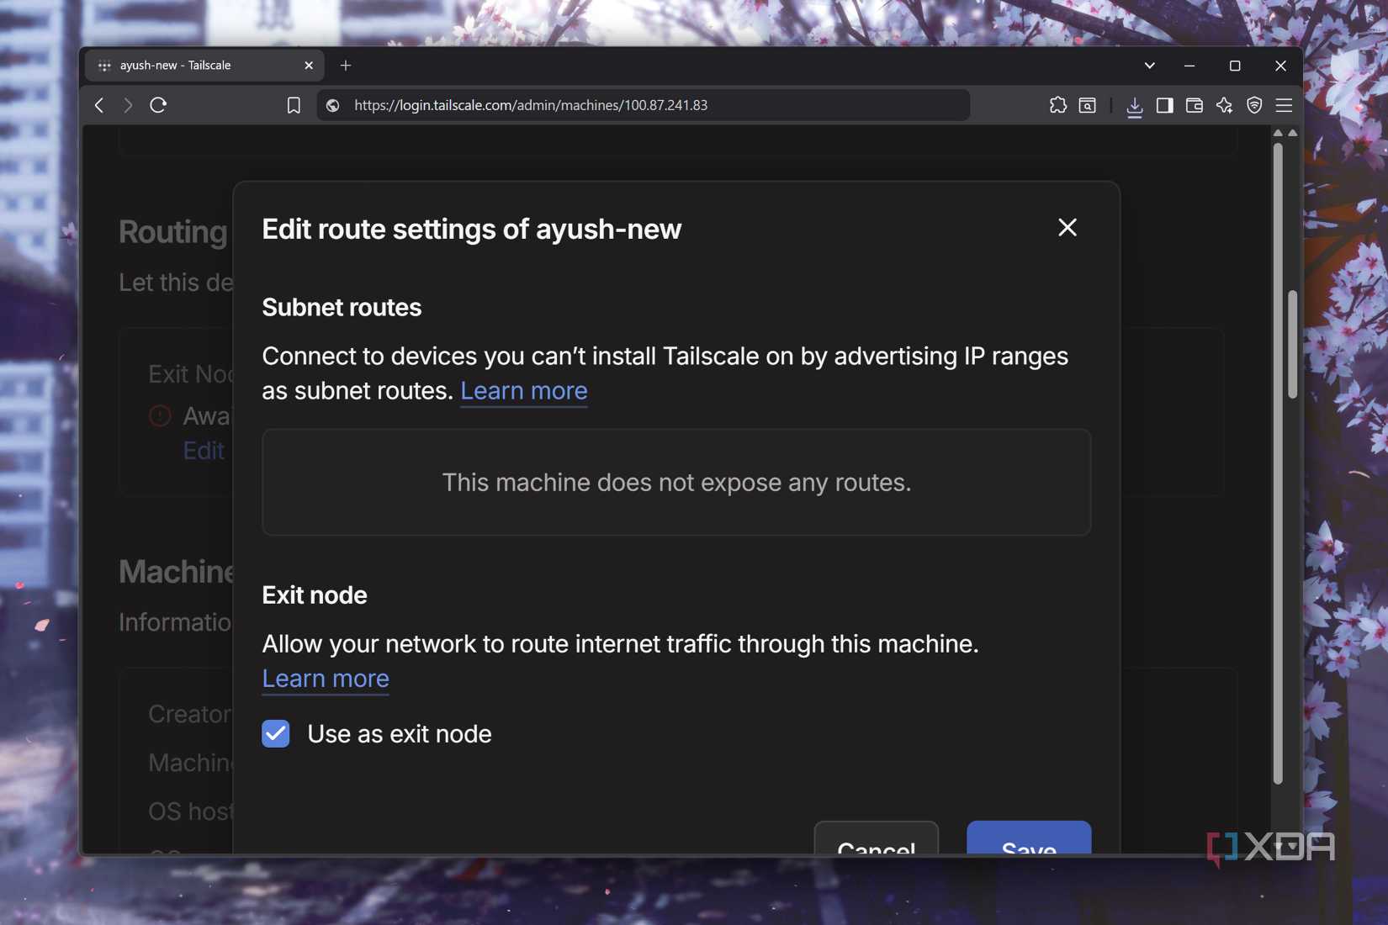
Task: Select the ayush-new - Tailscale tab
Action: pos(203,66)
